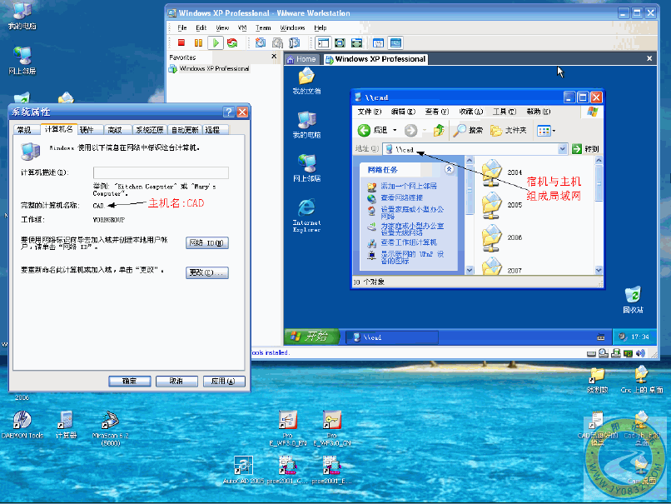Collapse the 网络任务 panel chevron
The image size is (671, 504).
coord(449,169)
